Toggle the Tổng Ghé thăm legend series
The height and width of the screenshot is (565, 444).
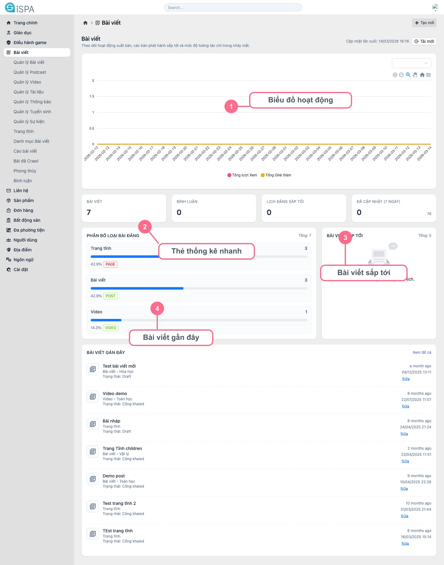[276, 175]
